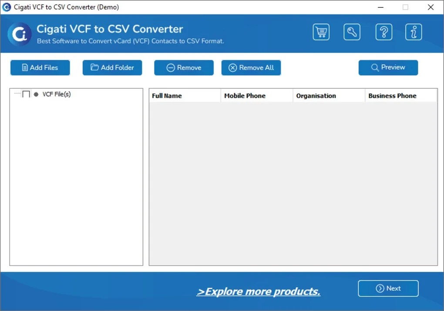
Task: Click the Cigati logo in header
Action: coord(20,34)
